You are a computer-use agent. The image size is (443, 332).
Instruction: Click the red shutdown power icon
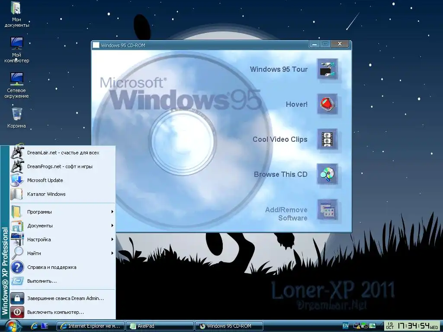[17, 312]
